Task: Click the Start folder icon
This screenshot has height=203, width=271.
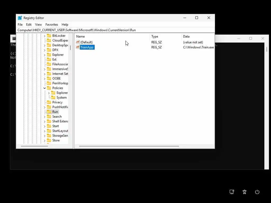Action: click(49, 126)
